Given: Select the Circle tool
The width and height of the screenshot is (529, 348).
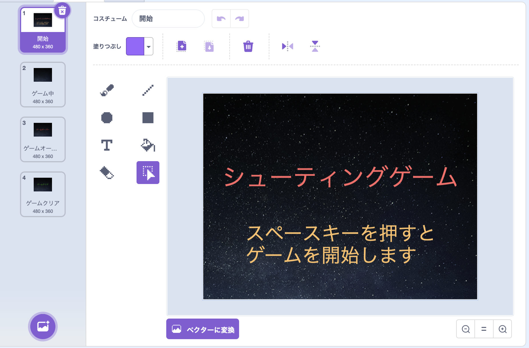Looking at the screenshot, I should coord(107,117).
